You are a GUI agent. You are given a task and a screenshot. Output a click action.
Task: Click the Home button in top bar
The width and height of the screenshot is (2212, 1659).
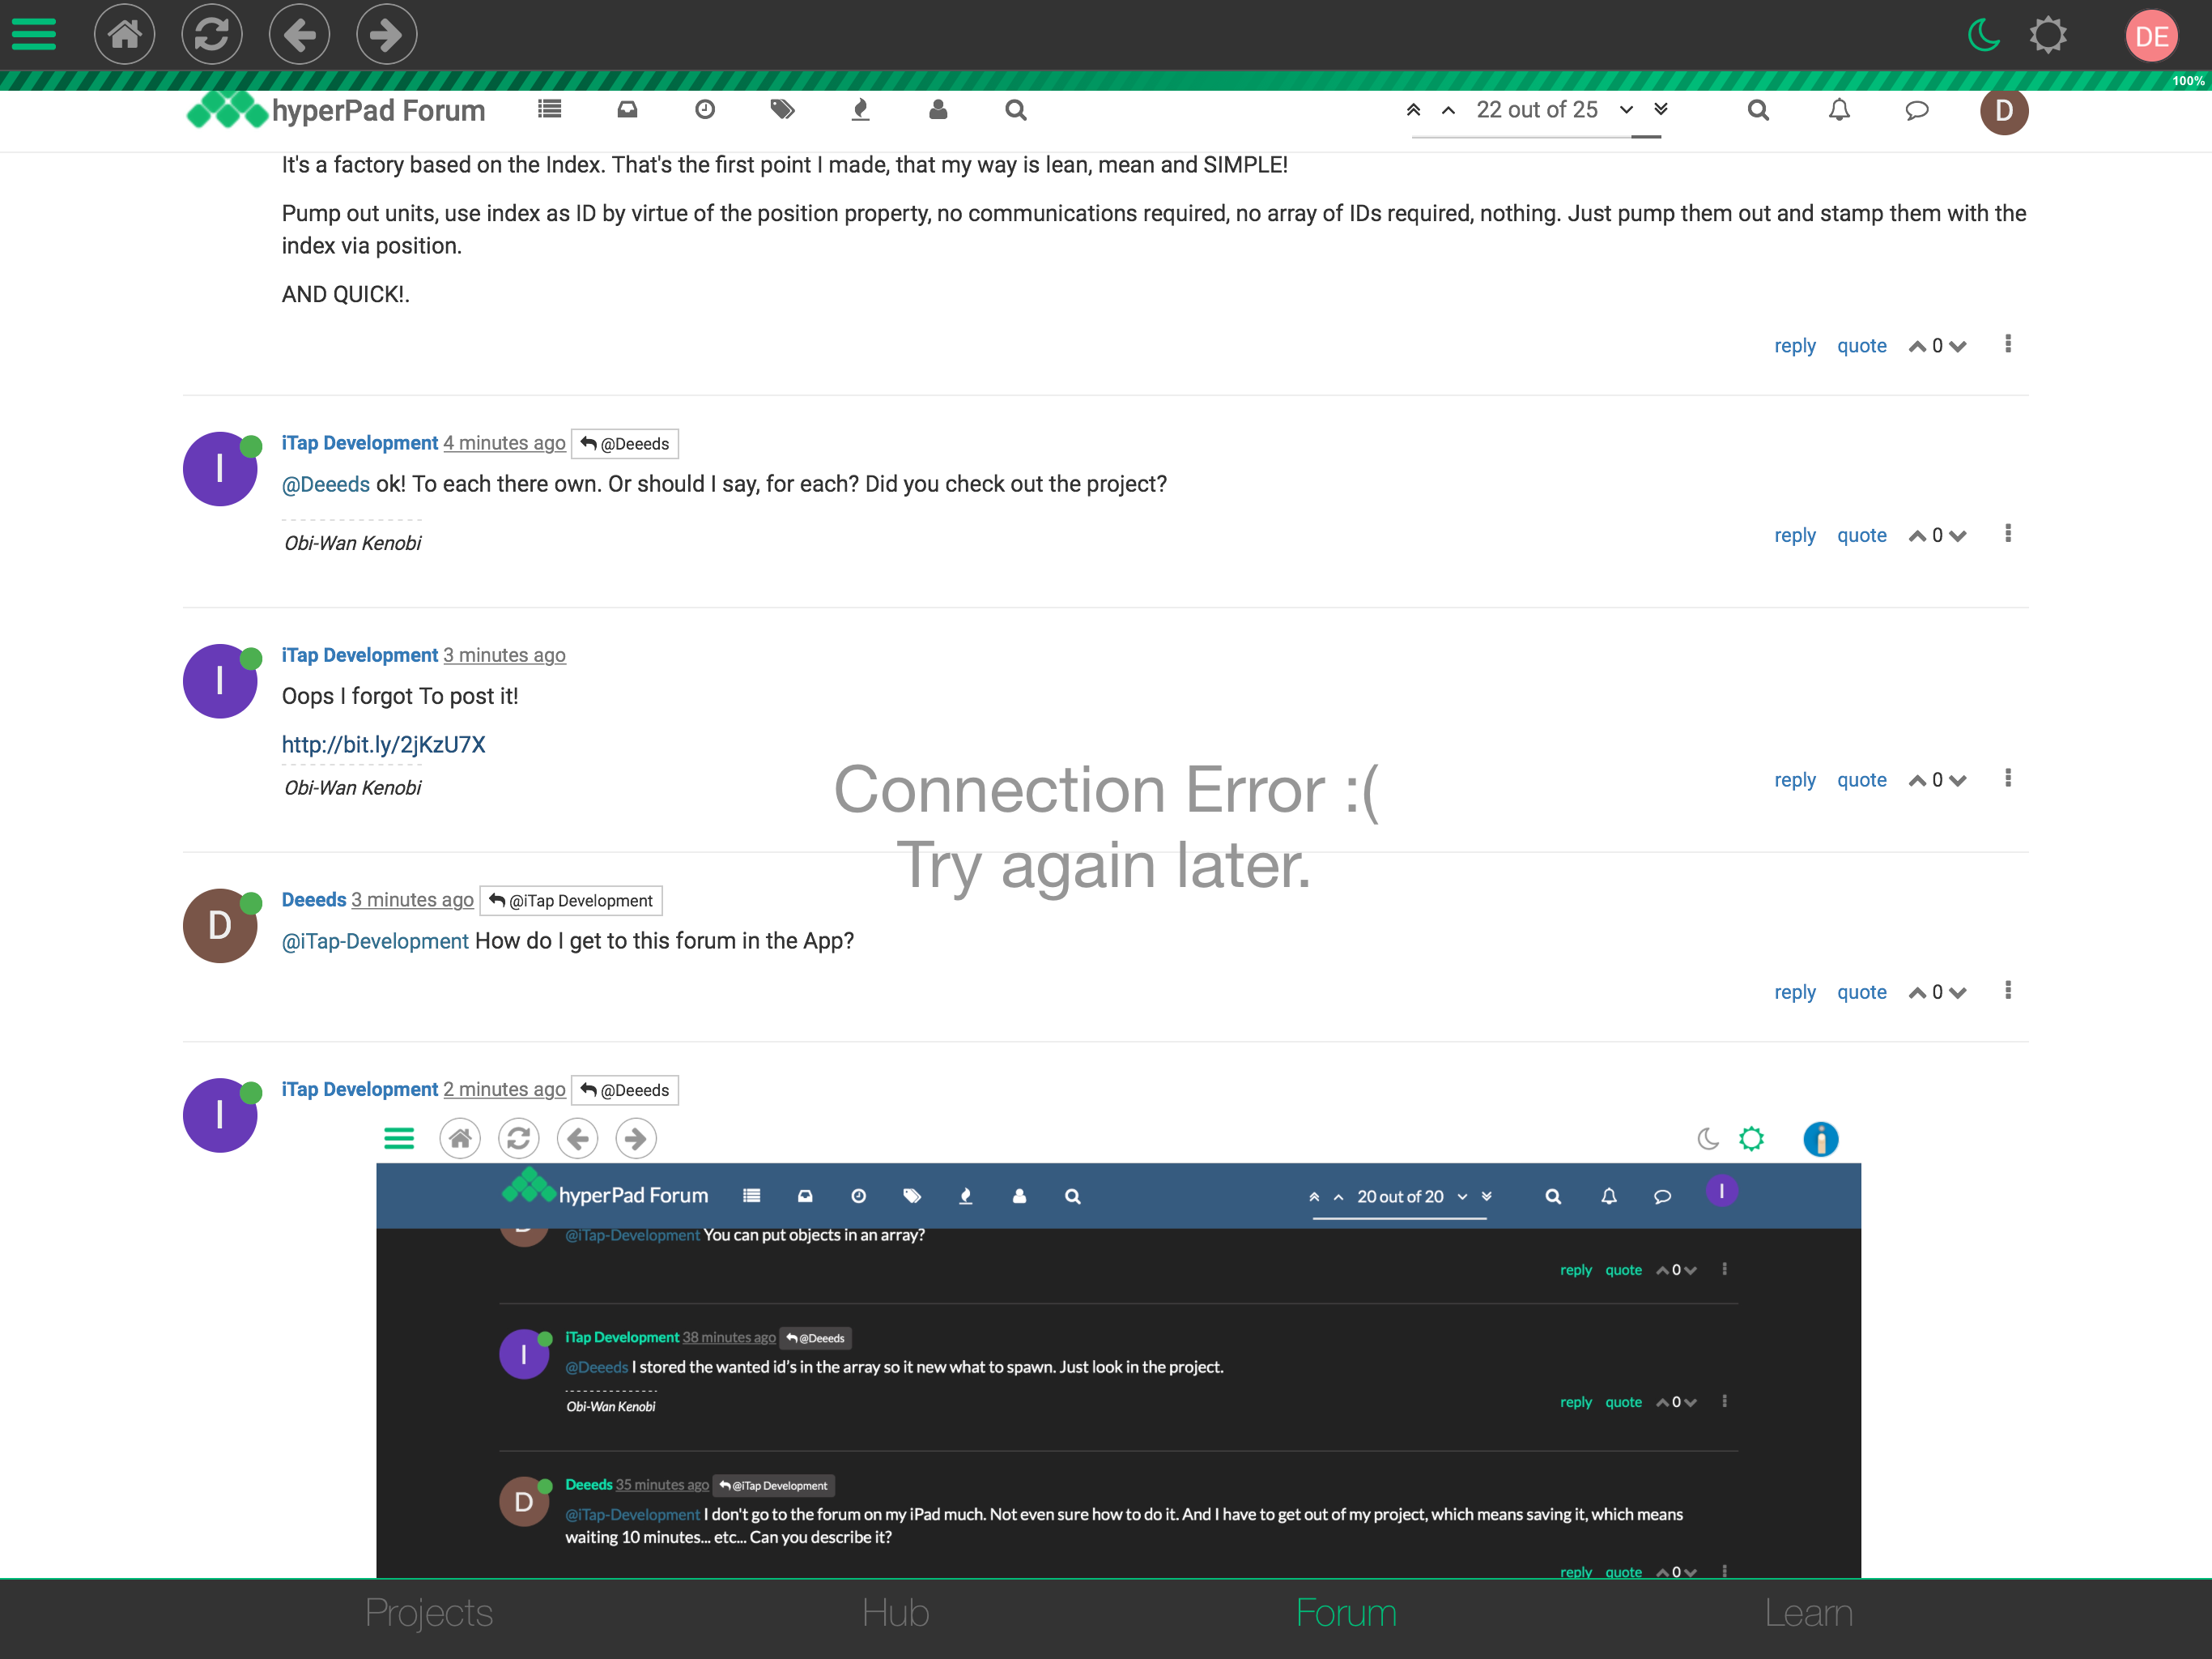pos(125,34)
